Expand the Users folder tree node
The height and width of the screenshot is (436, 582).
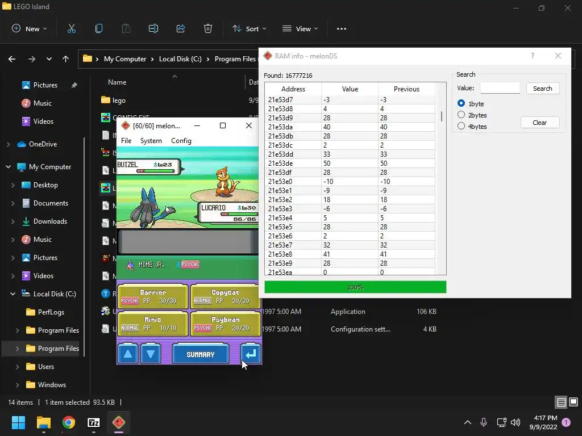click(18, 367)
